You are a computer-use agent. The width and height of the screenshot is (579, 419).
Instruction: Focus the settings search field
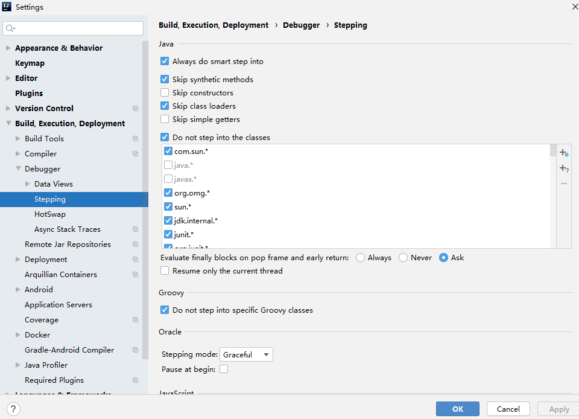click(x=78, y=28)
